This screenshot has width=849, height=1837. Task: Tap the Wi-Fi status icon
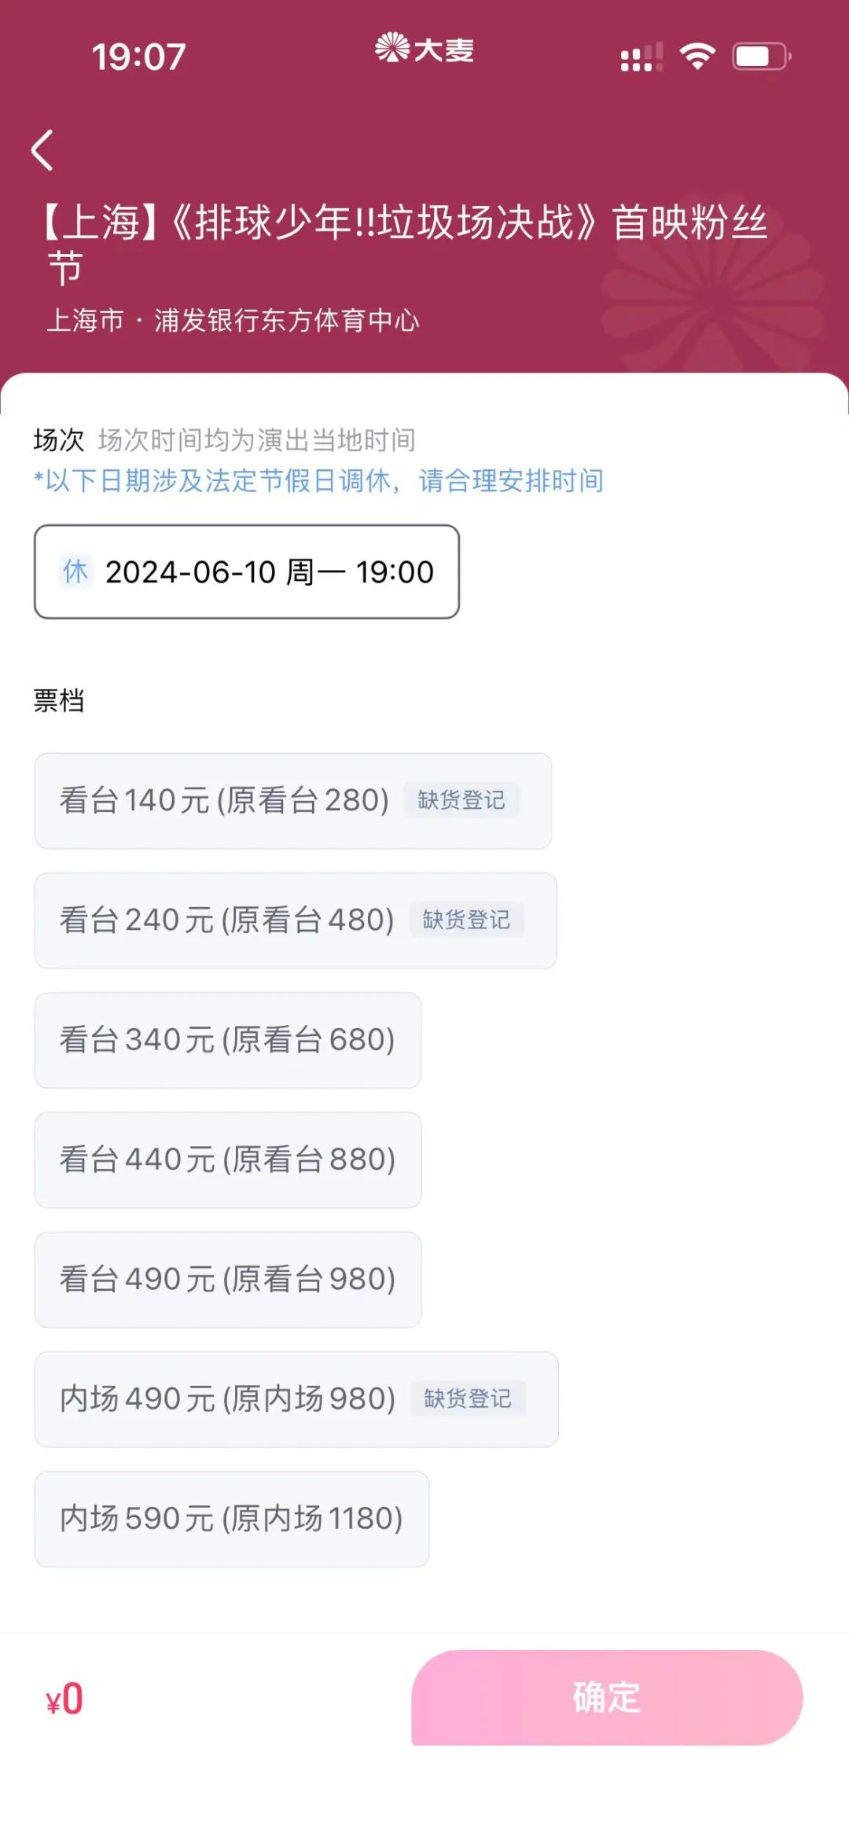coord(696,57)
